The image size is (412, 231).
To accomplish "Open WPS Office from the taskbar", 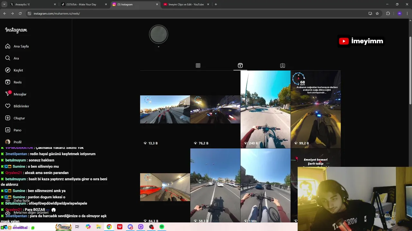I will pyautogui.click(x=120, y=227).
